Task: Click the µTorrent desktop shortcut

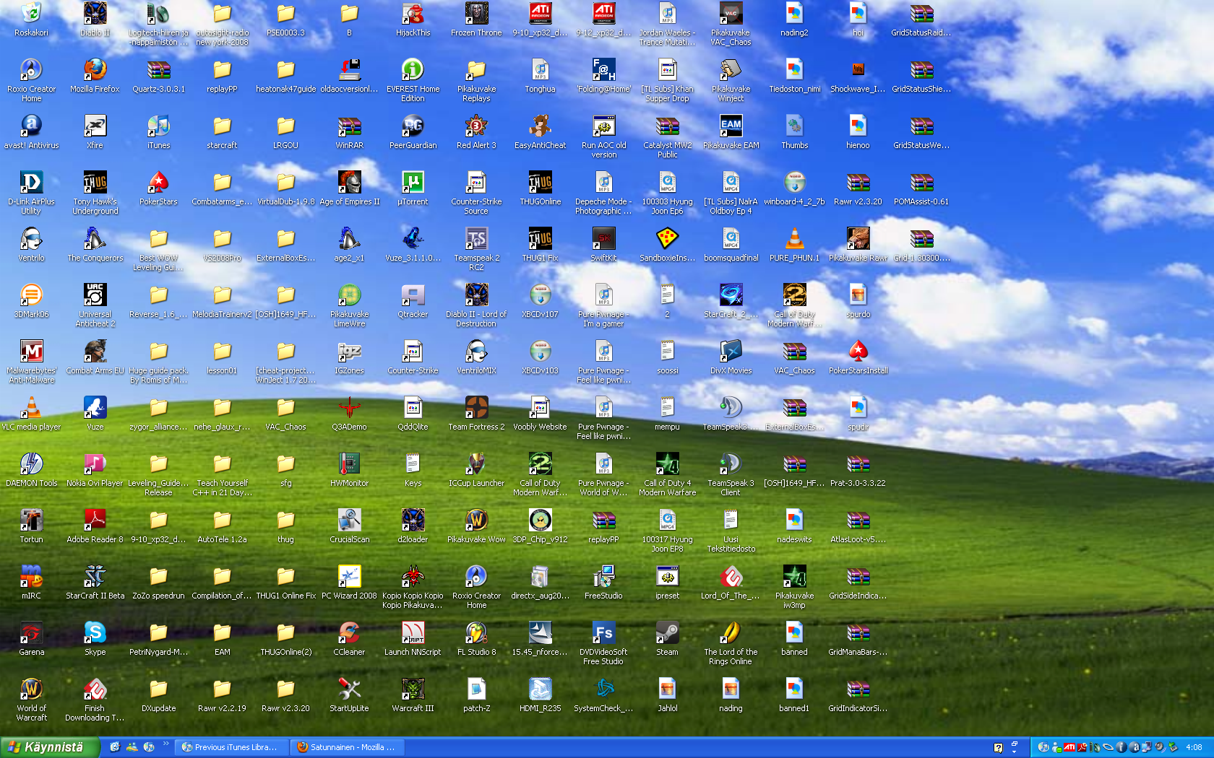Action: [x=413, y=183]
